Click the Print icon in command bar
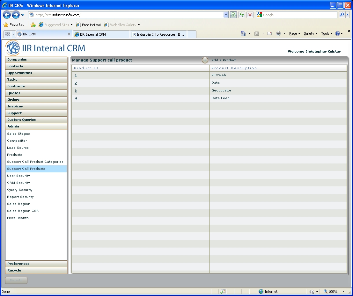Image resolution: width=353 pixels, height=296 pixels. click(278, 33)
